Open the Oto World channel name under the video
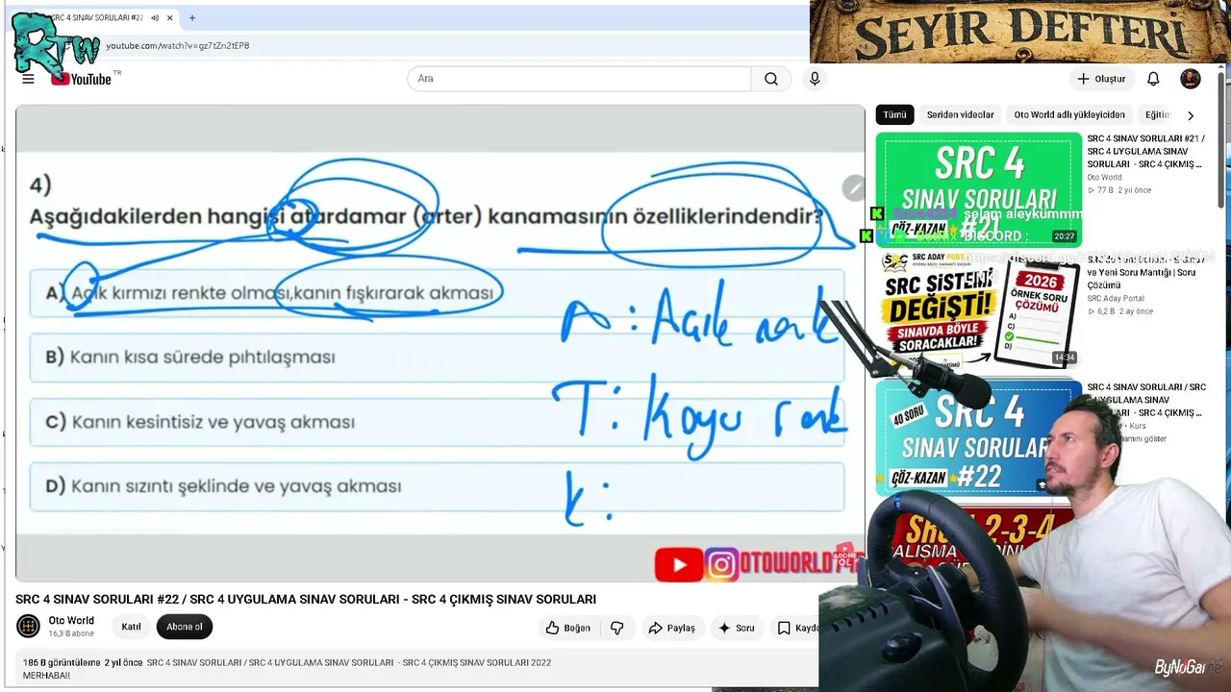Viewport: 1231px width, 692px height. click(71, 620)
